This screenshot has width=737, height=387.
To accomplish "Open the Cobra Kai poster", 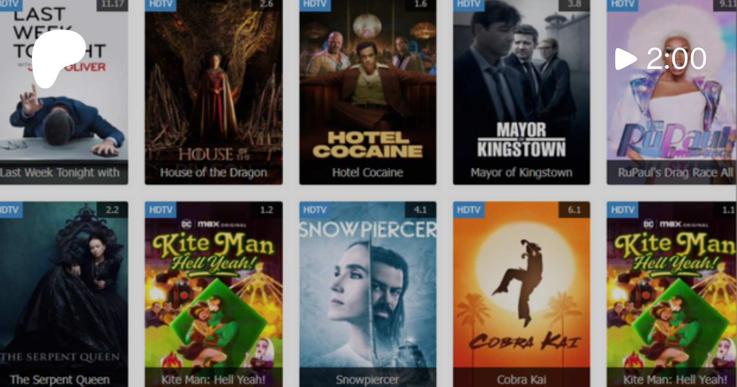I will pos(521,294).
